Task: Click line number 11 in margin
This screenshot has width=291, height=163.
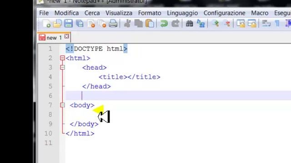Action: coord(48,143)
